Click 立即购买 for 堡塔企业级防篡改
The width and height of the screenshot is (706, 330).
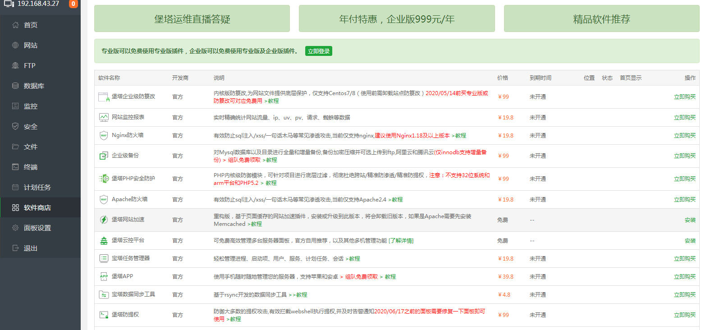point(685,96)
